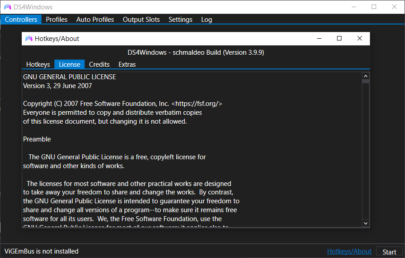The width and height of the screenshot is (405, 258).
Task: Click the Hotkeys/About link in status bar
Action: coord(349,251)
